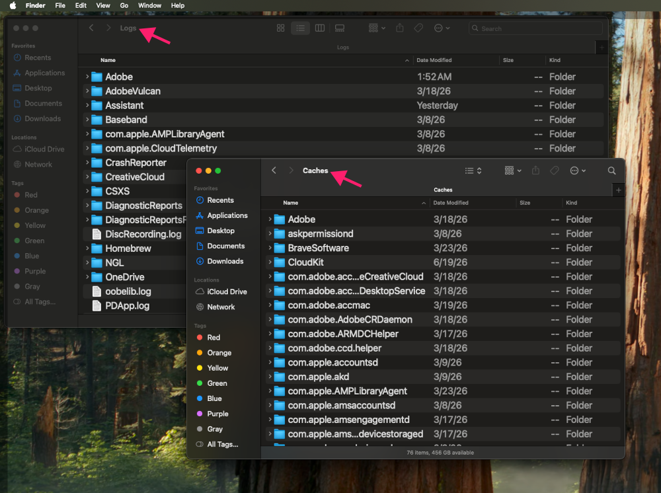The width and height of the screenshot is (661, 493).
Task: Select Recents in Caches window sidebar
Action: coord(220,200)
